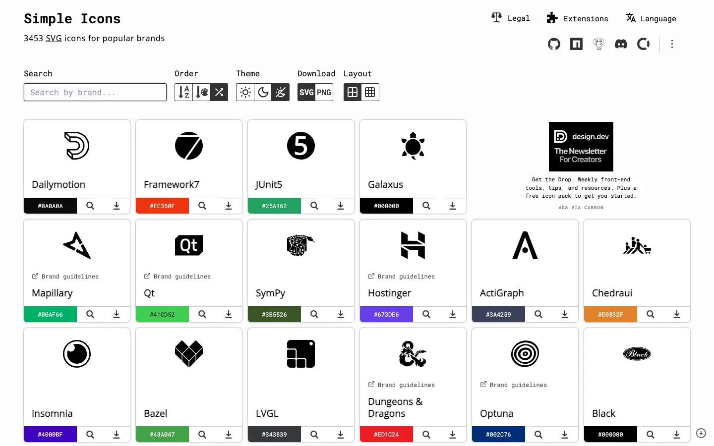Focus the Search by brand field
The image size is (714, 446).
coord(95,92)
